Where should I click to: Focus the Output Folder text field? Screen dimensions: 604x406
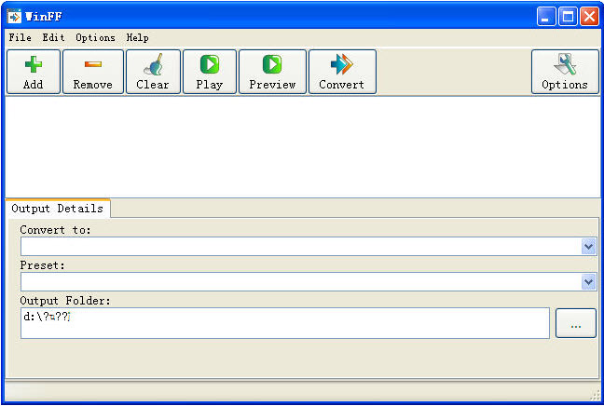pos(285,323)
